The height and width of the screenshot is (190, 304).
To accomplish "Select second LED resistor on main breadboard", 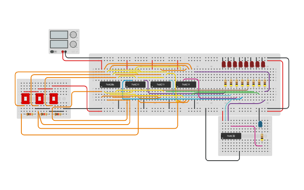I will 231,83.
